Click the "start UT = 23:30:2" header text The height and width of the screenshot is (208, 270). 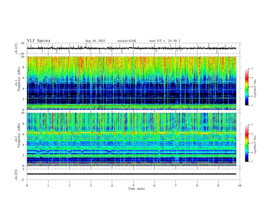(165, 41)
